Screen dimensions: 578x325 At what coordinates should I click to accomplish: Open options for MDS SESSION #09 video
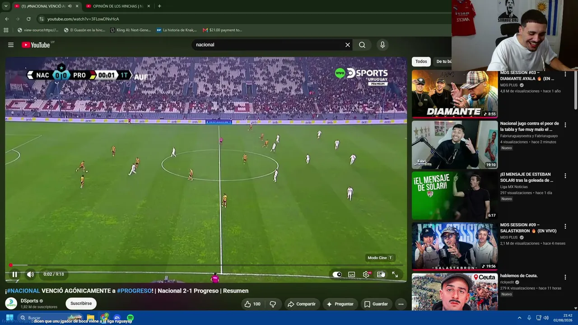coord(565,226)
